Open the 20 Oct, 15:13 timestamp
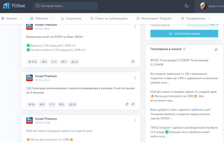The image size is (224, 143). click(x=43, y=80)
